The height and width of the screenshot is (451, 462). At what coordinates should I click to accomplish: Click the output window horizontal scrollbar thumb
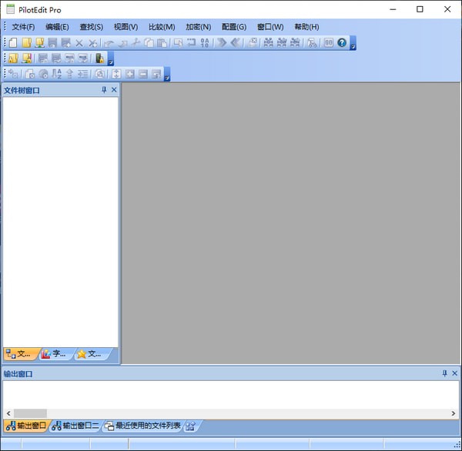(30, 413)
